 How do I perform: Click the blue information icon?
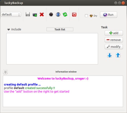click(x=58, y=15)
